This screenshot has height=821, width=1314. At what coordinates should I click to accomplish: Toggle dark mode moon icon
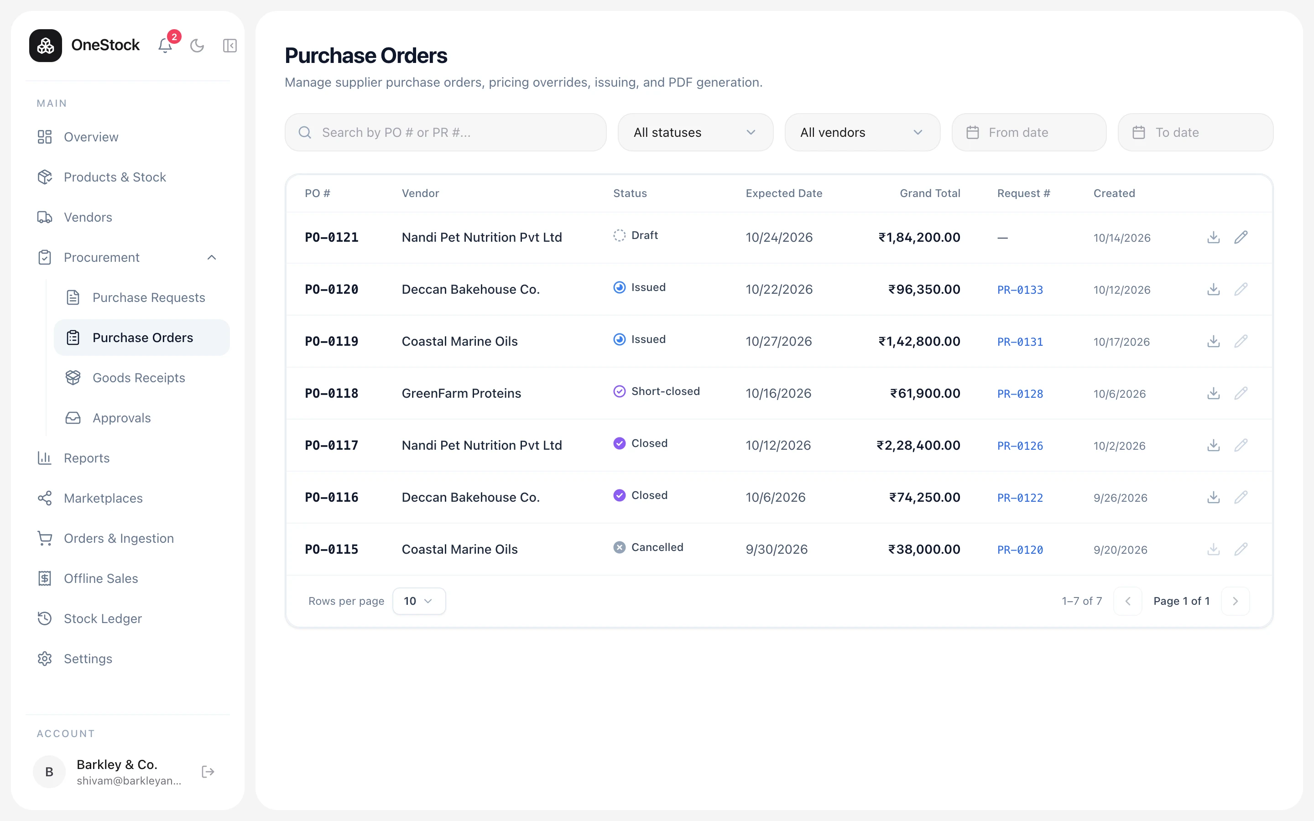[x=197, y=46]
